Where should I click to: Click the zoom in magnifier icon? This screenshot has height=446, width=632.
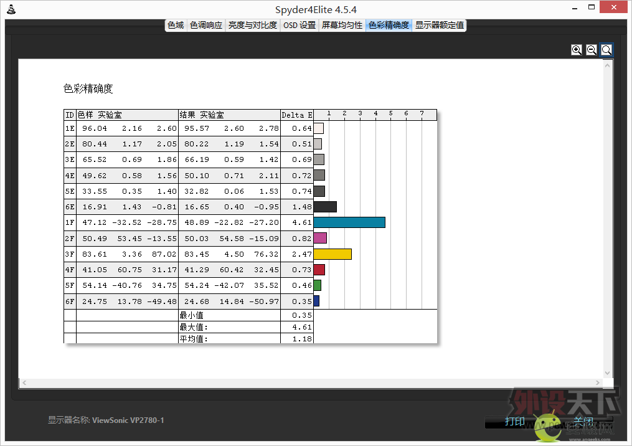point(577,50)
